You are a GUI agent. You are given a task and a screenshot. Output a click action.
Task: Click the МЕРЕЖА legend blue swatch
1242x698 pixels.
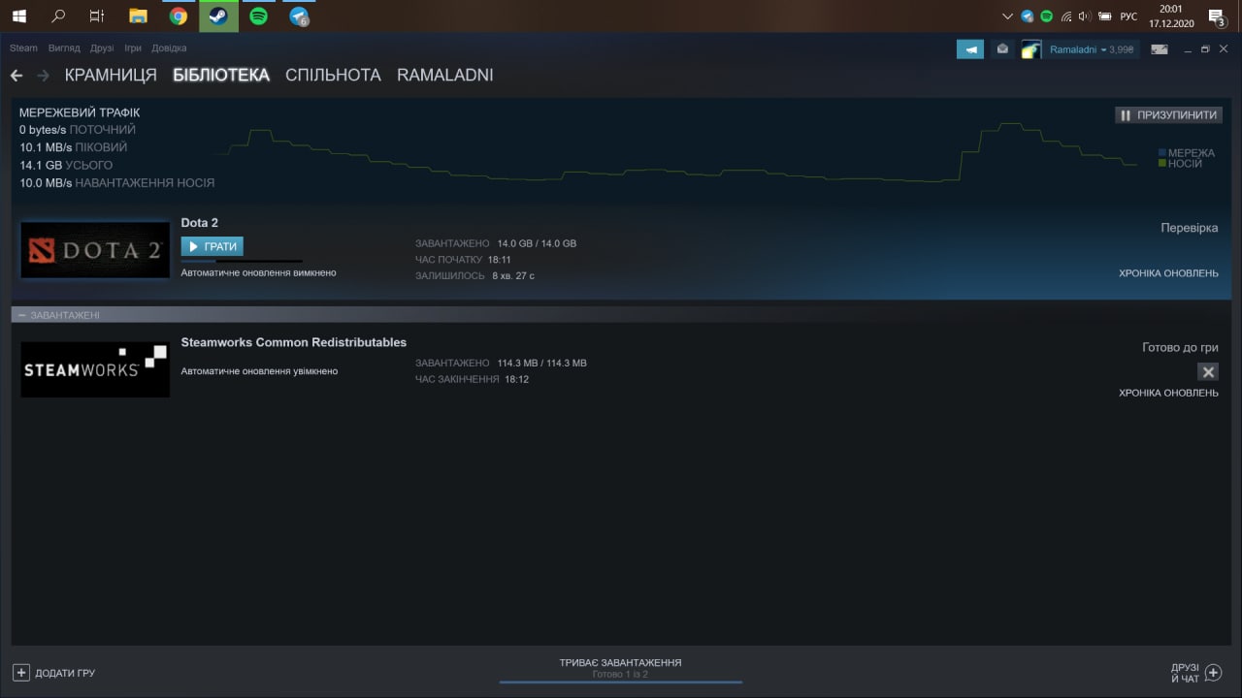pos(1161,153)
